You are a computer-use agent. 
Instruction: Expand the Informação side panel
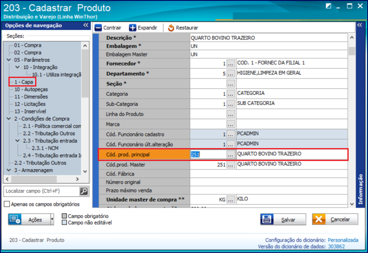click(x=360, y=25)
